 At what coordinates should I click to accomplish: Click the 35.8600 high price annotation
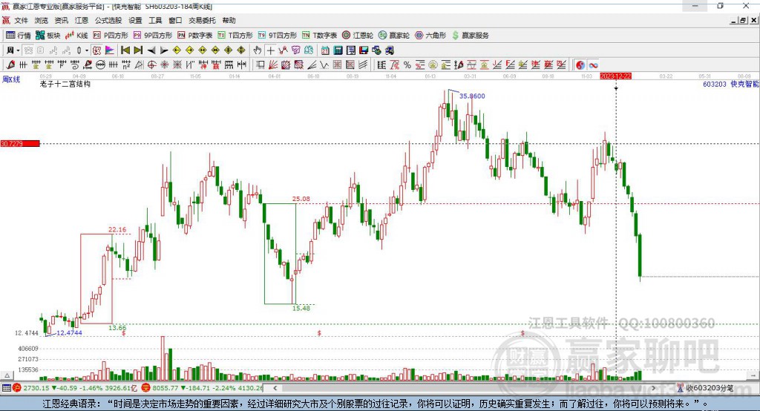[x=472, y=96]
